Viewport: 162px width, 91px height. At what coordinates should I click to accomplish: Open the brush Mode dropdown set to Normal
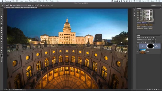21,5
